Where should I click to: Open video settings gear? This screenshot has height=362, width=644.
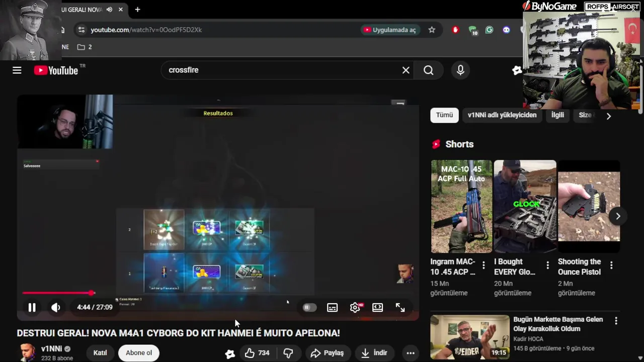[x=355, y=307]
